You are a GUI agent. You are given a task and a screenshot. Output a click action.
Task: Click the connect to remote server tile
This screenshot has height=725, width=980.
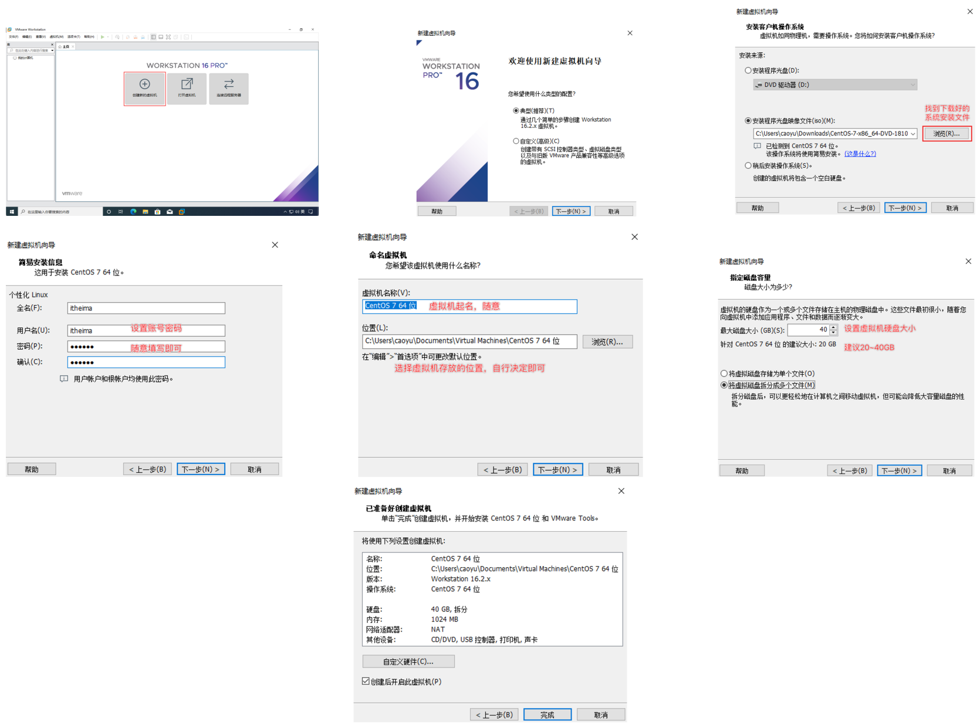click(229, 88)
